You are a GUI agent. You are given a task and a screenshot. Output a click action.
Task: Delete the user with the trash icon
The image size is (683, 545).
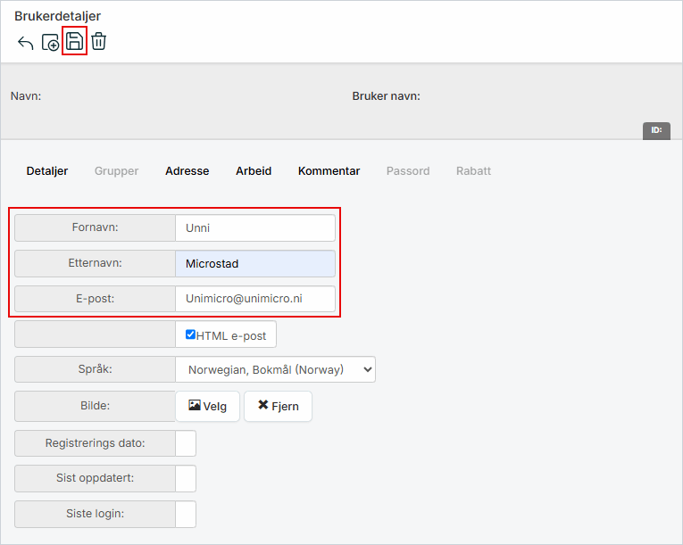click(x=98, y=41)
